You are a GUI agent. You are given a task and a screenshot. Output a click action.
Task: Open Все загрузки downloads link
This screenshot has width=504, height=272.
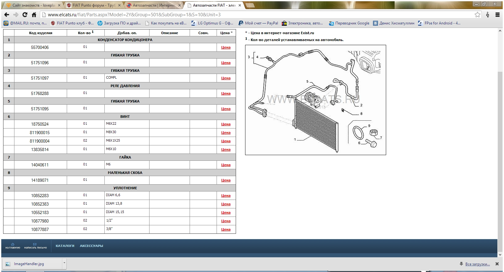(477, 264)
